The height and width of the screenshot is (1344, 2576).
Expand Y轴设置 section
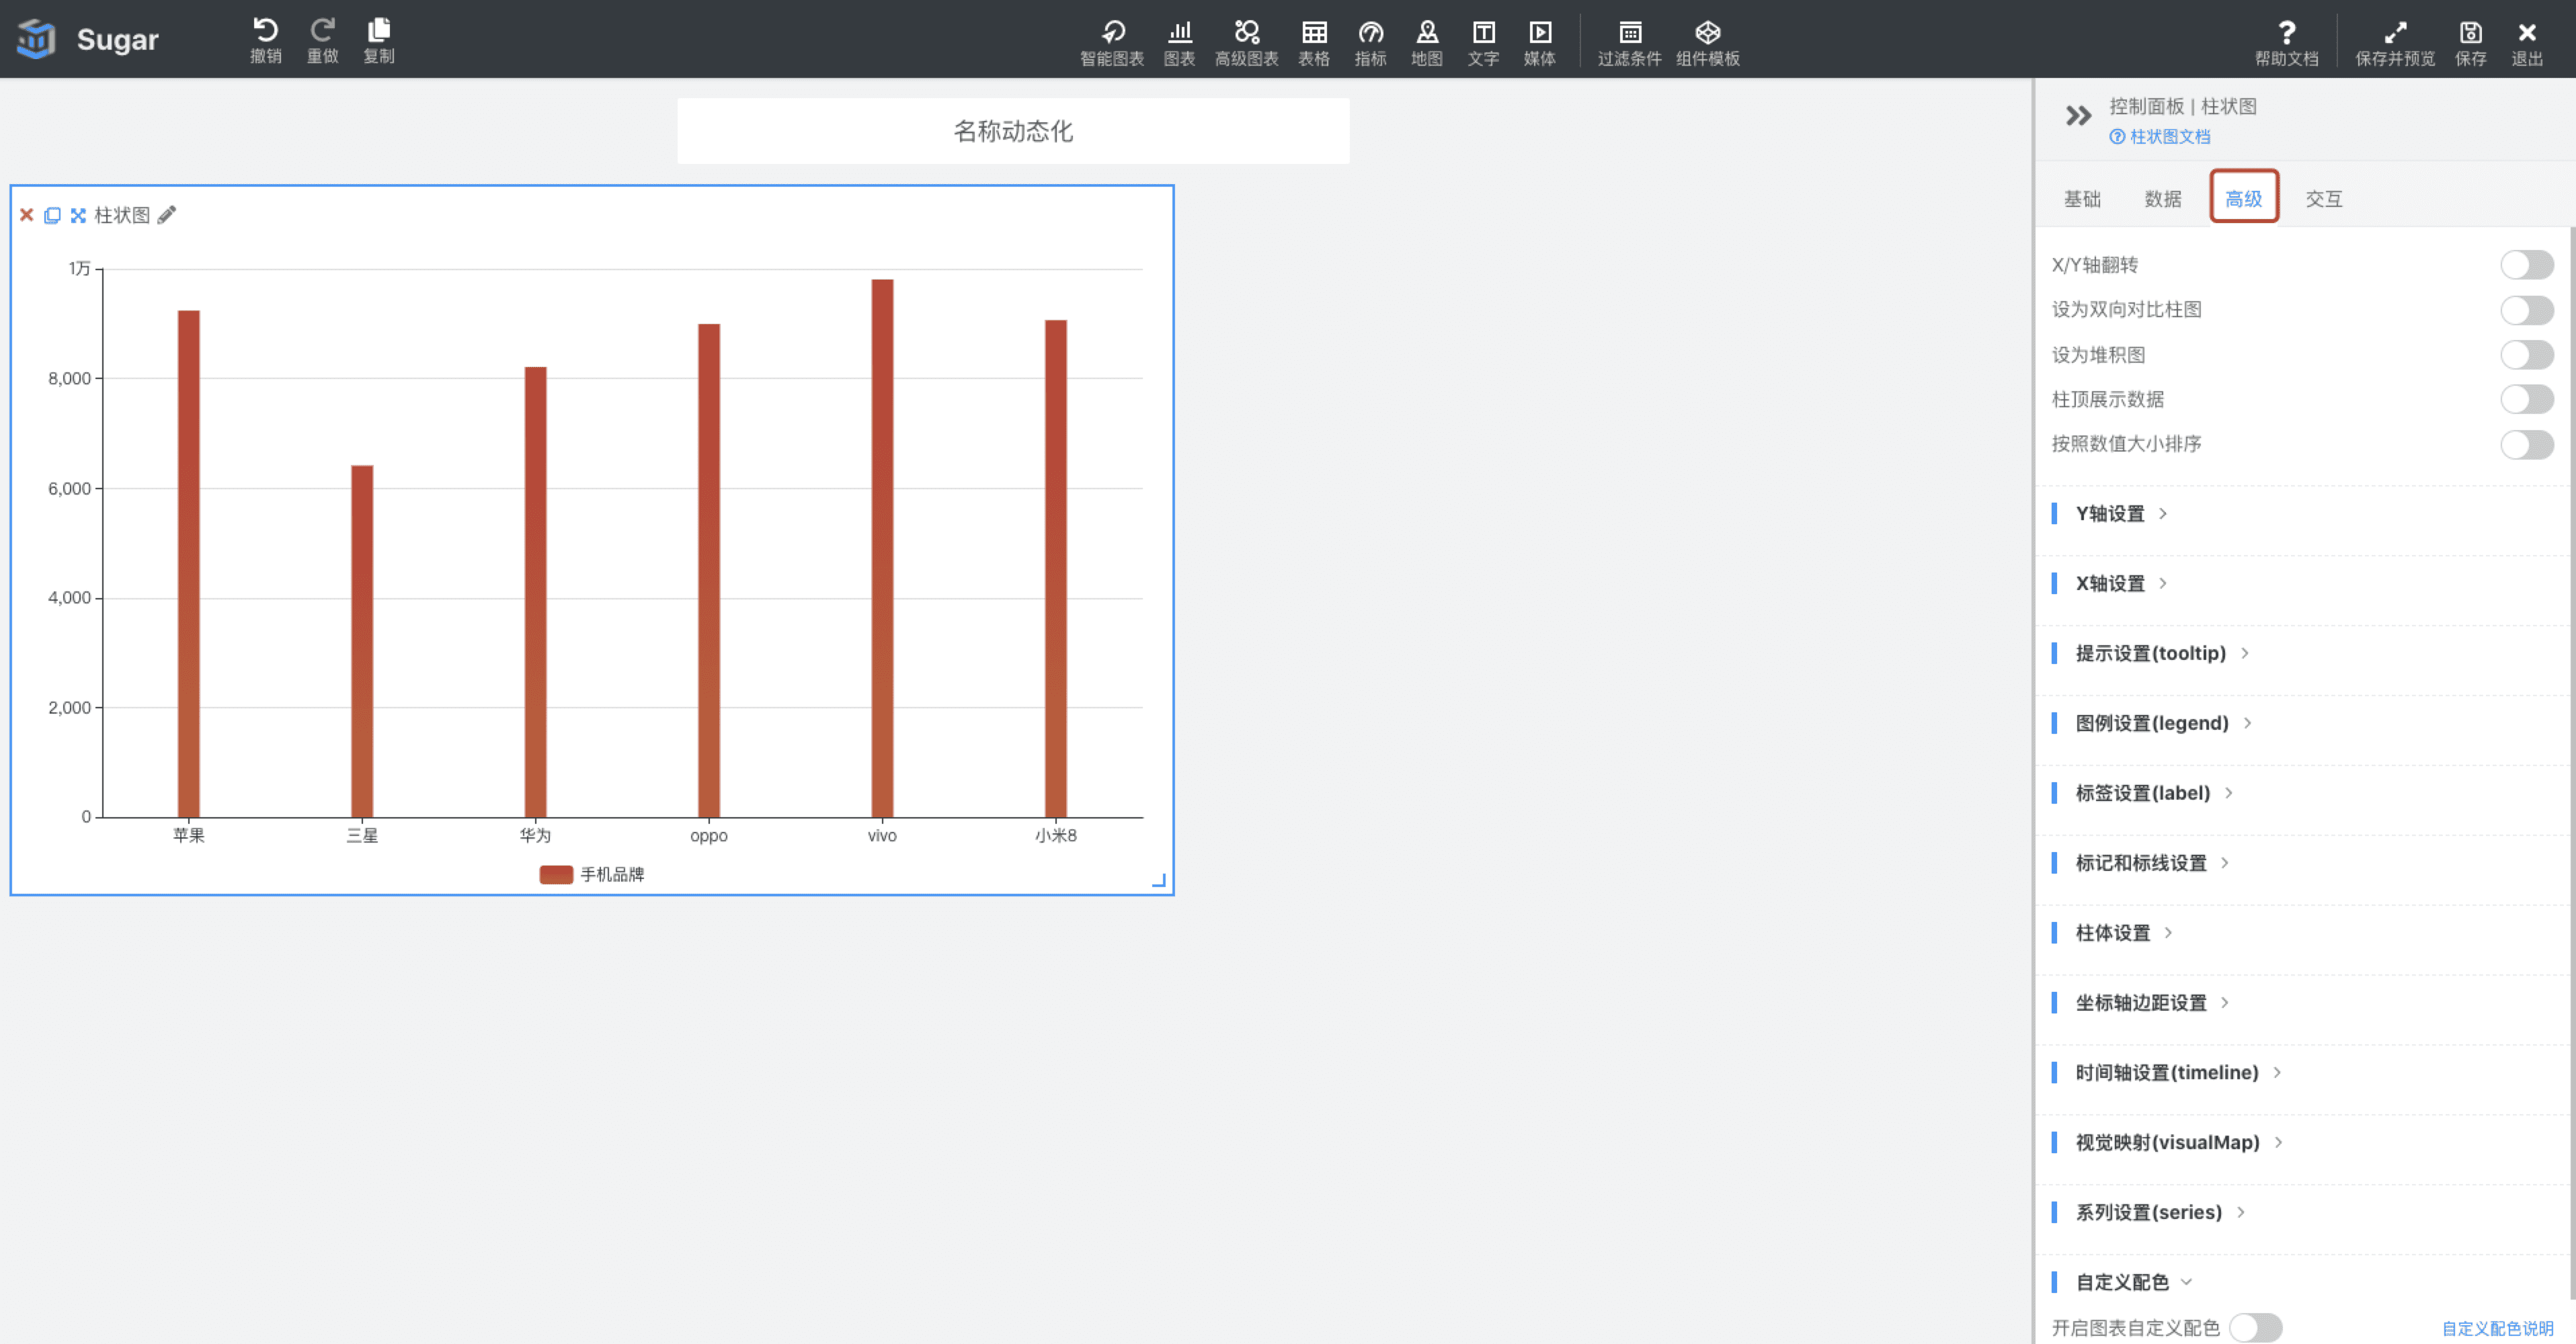point(2120,514)
